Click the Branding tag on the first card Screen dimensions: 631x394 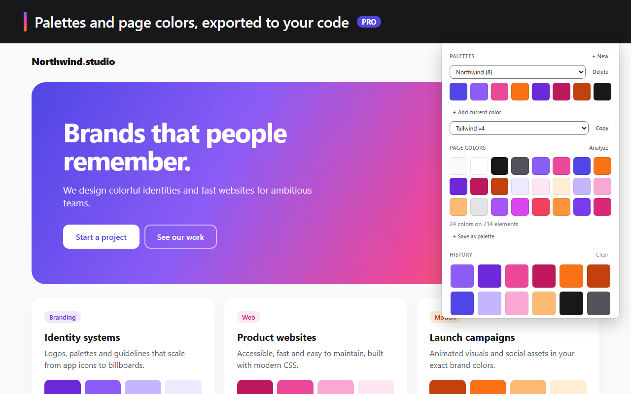[63, 317]
